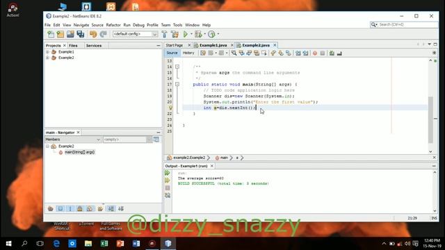Toggle Show Fields filter in Navigator
Viewport: 445px width, 250px height.
point(60,208)
